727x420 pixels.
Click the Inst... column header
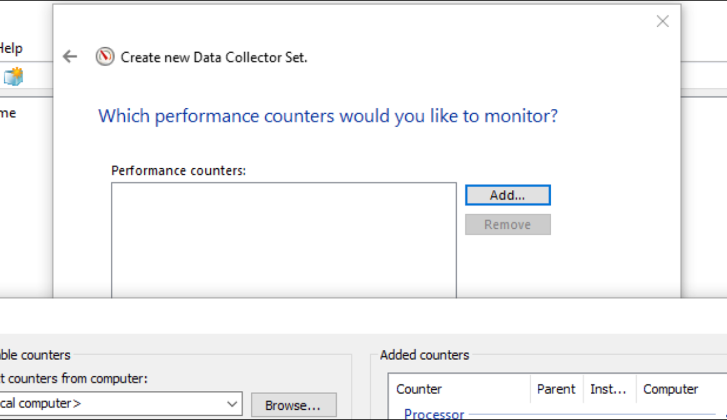608,389
